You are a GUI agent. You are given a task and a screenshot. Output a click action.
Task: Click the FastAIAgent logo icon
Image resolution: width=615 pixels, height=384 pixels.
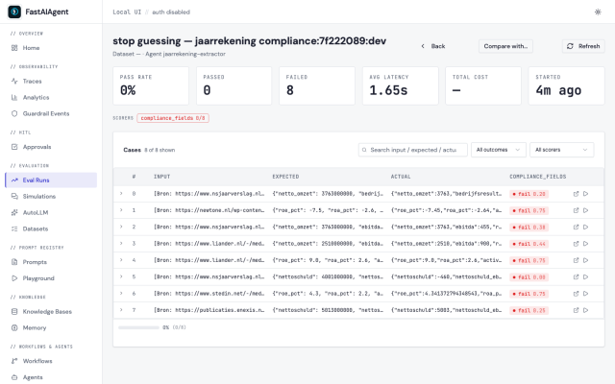(x=14, y=12)
